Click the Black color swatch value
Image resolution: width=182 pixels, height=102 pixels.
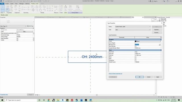pos(148,41)
